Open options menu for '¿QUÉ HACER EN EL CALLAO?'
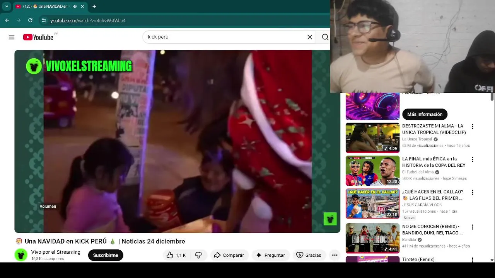Viewport: 495px width, 278px height. tap(472, 192)
